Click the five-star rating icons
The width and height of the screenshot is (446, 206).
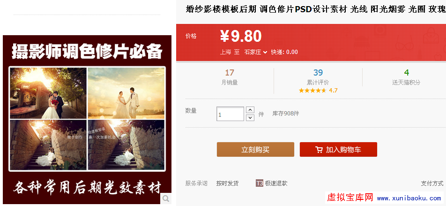[312, 90]
